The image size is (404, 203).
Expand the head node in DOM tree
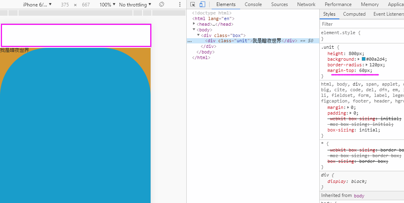(x=194, y=24)
